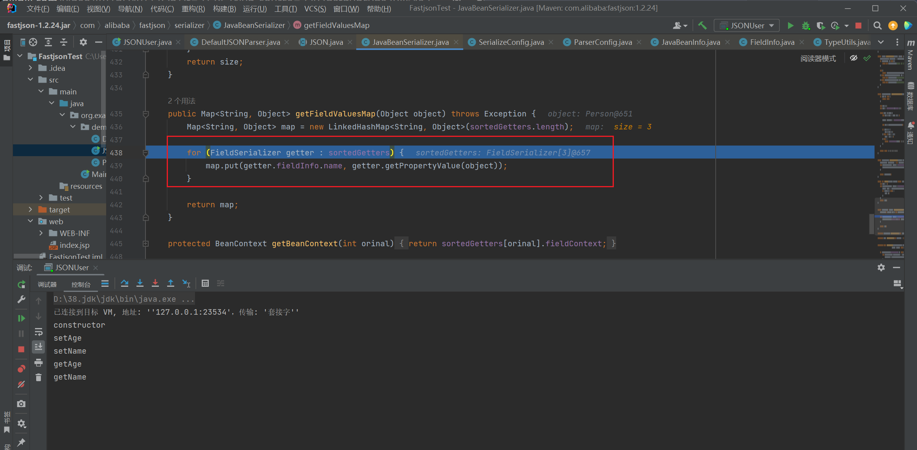
Task: Click Run to Cursor icon
Action: coord(186,283)
